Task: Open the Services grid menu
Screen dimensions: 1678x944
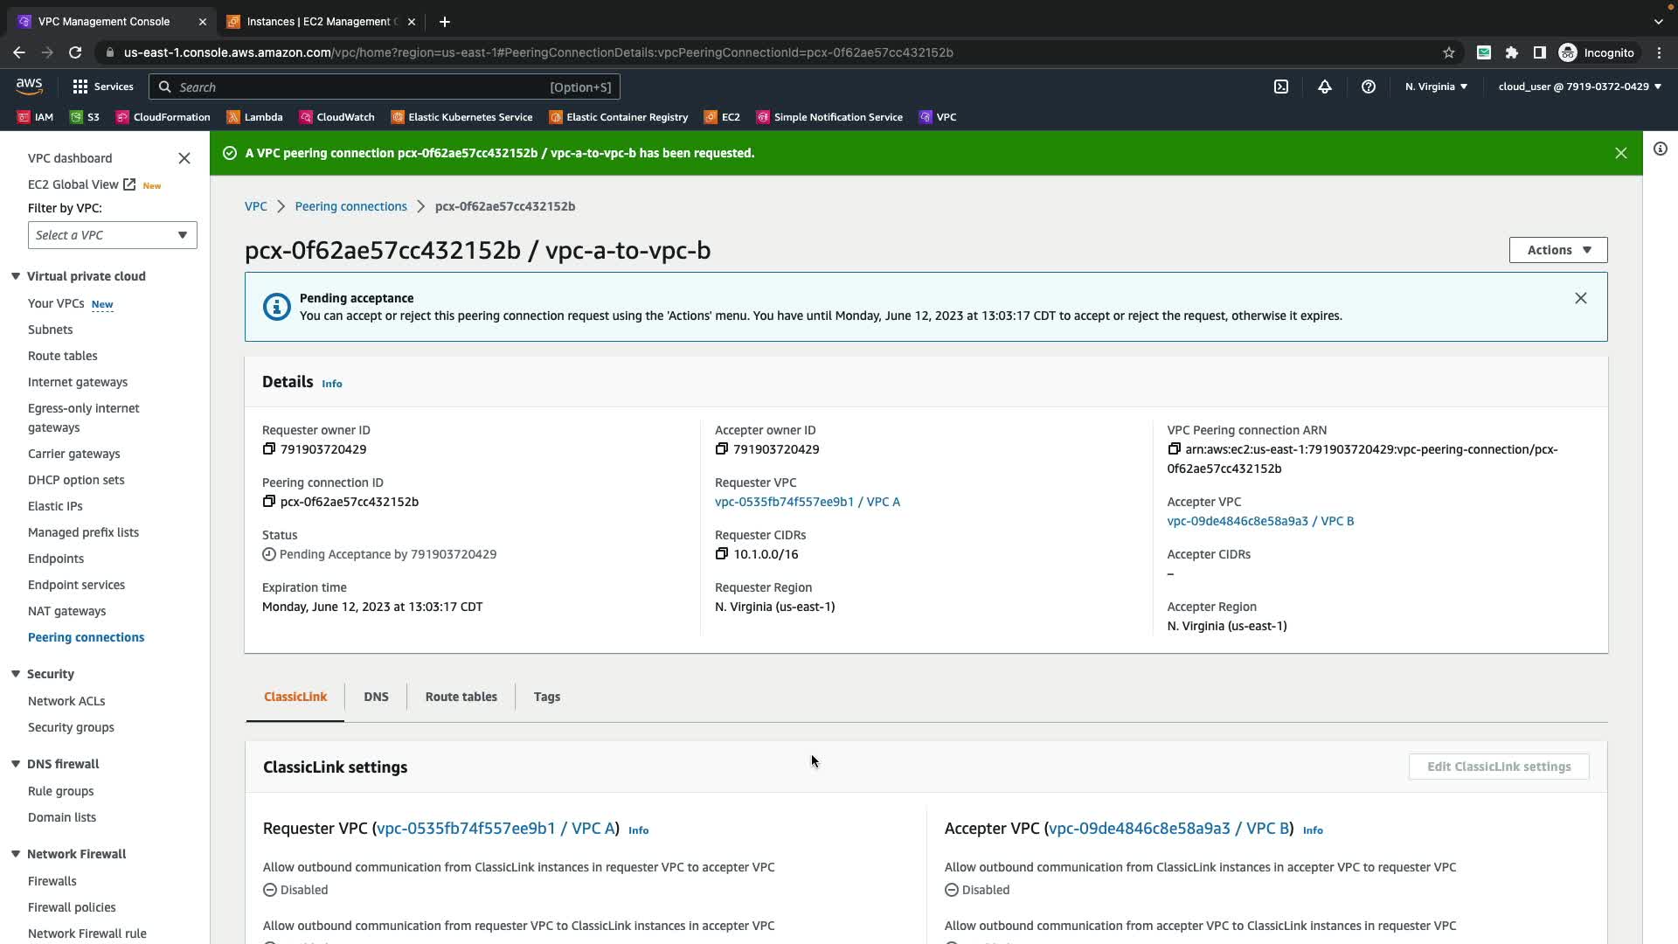Action: 103,87
